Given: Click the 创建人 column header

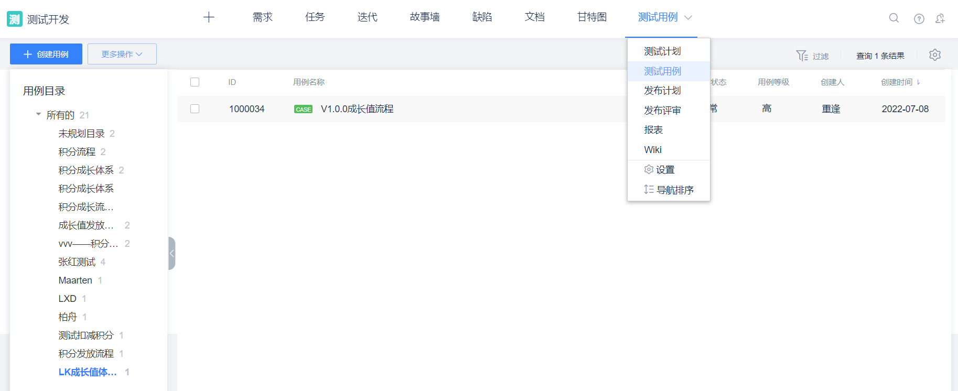Looking at the screenshot, I should click(832, 82).
